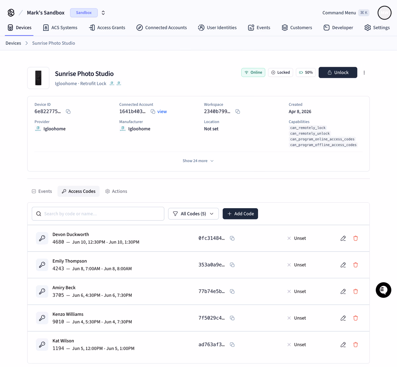
Task: Go to the Developer section
Action: [x=338, y=27]
